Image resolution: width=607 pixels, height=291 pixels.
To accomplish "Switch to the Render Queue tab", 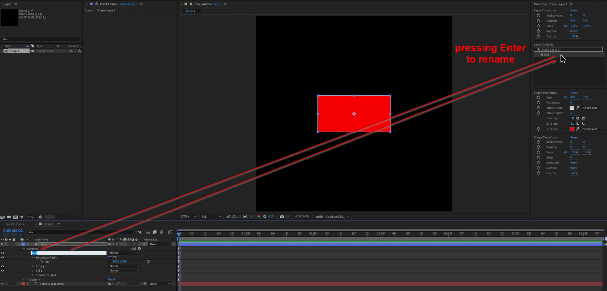I will pyautogui.click(x=15, y=224).
